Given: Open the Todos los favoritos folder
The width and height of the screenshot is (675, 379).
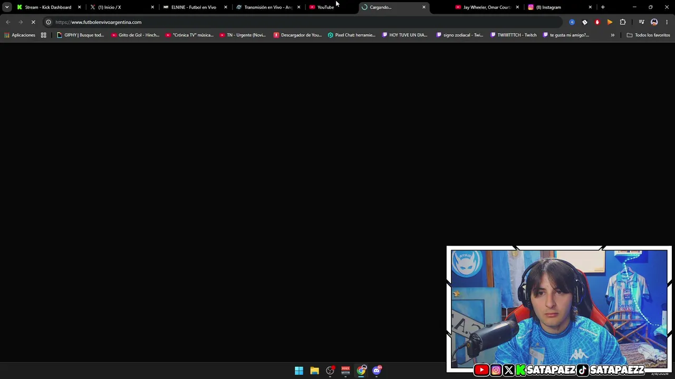Looking at the screenshot, I should pyautogui.click(x=648, y=35).
